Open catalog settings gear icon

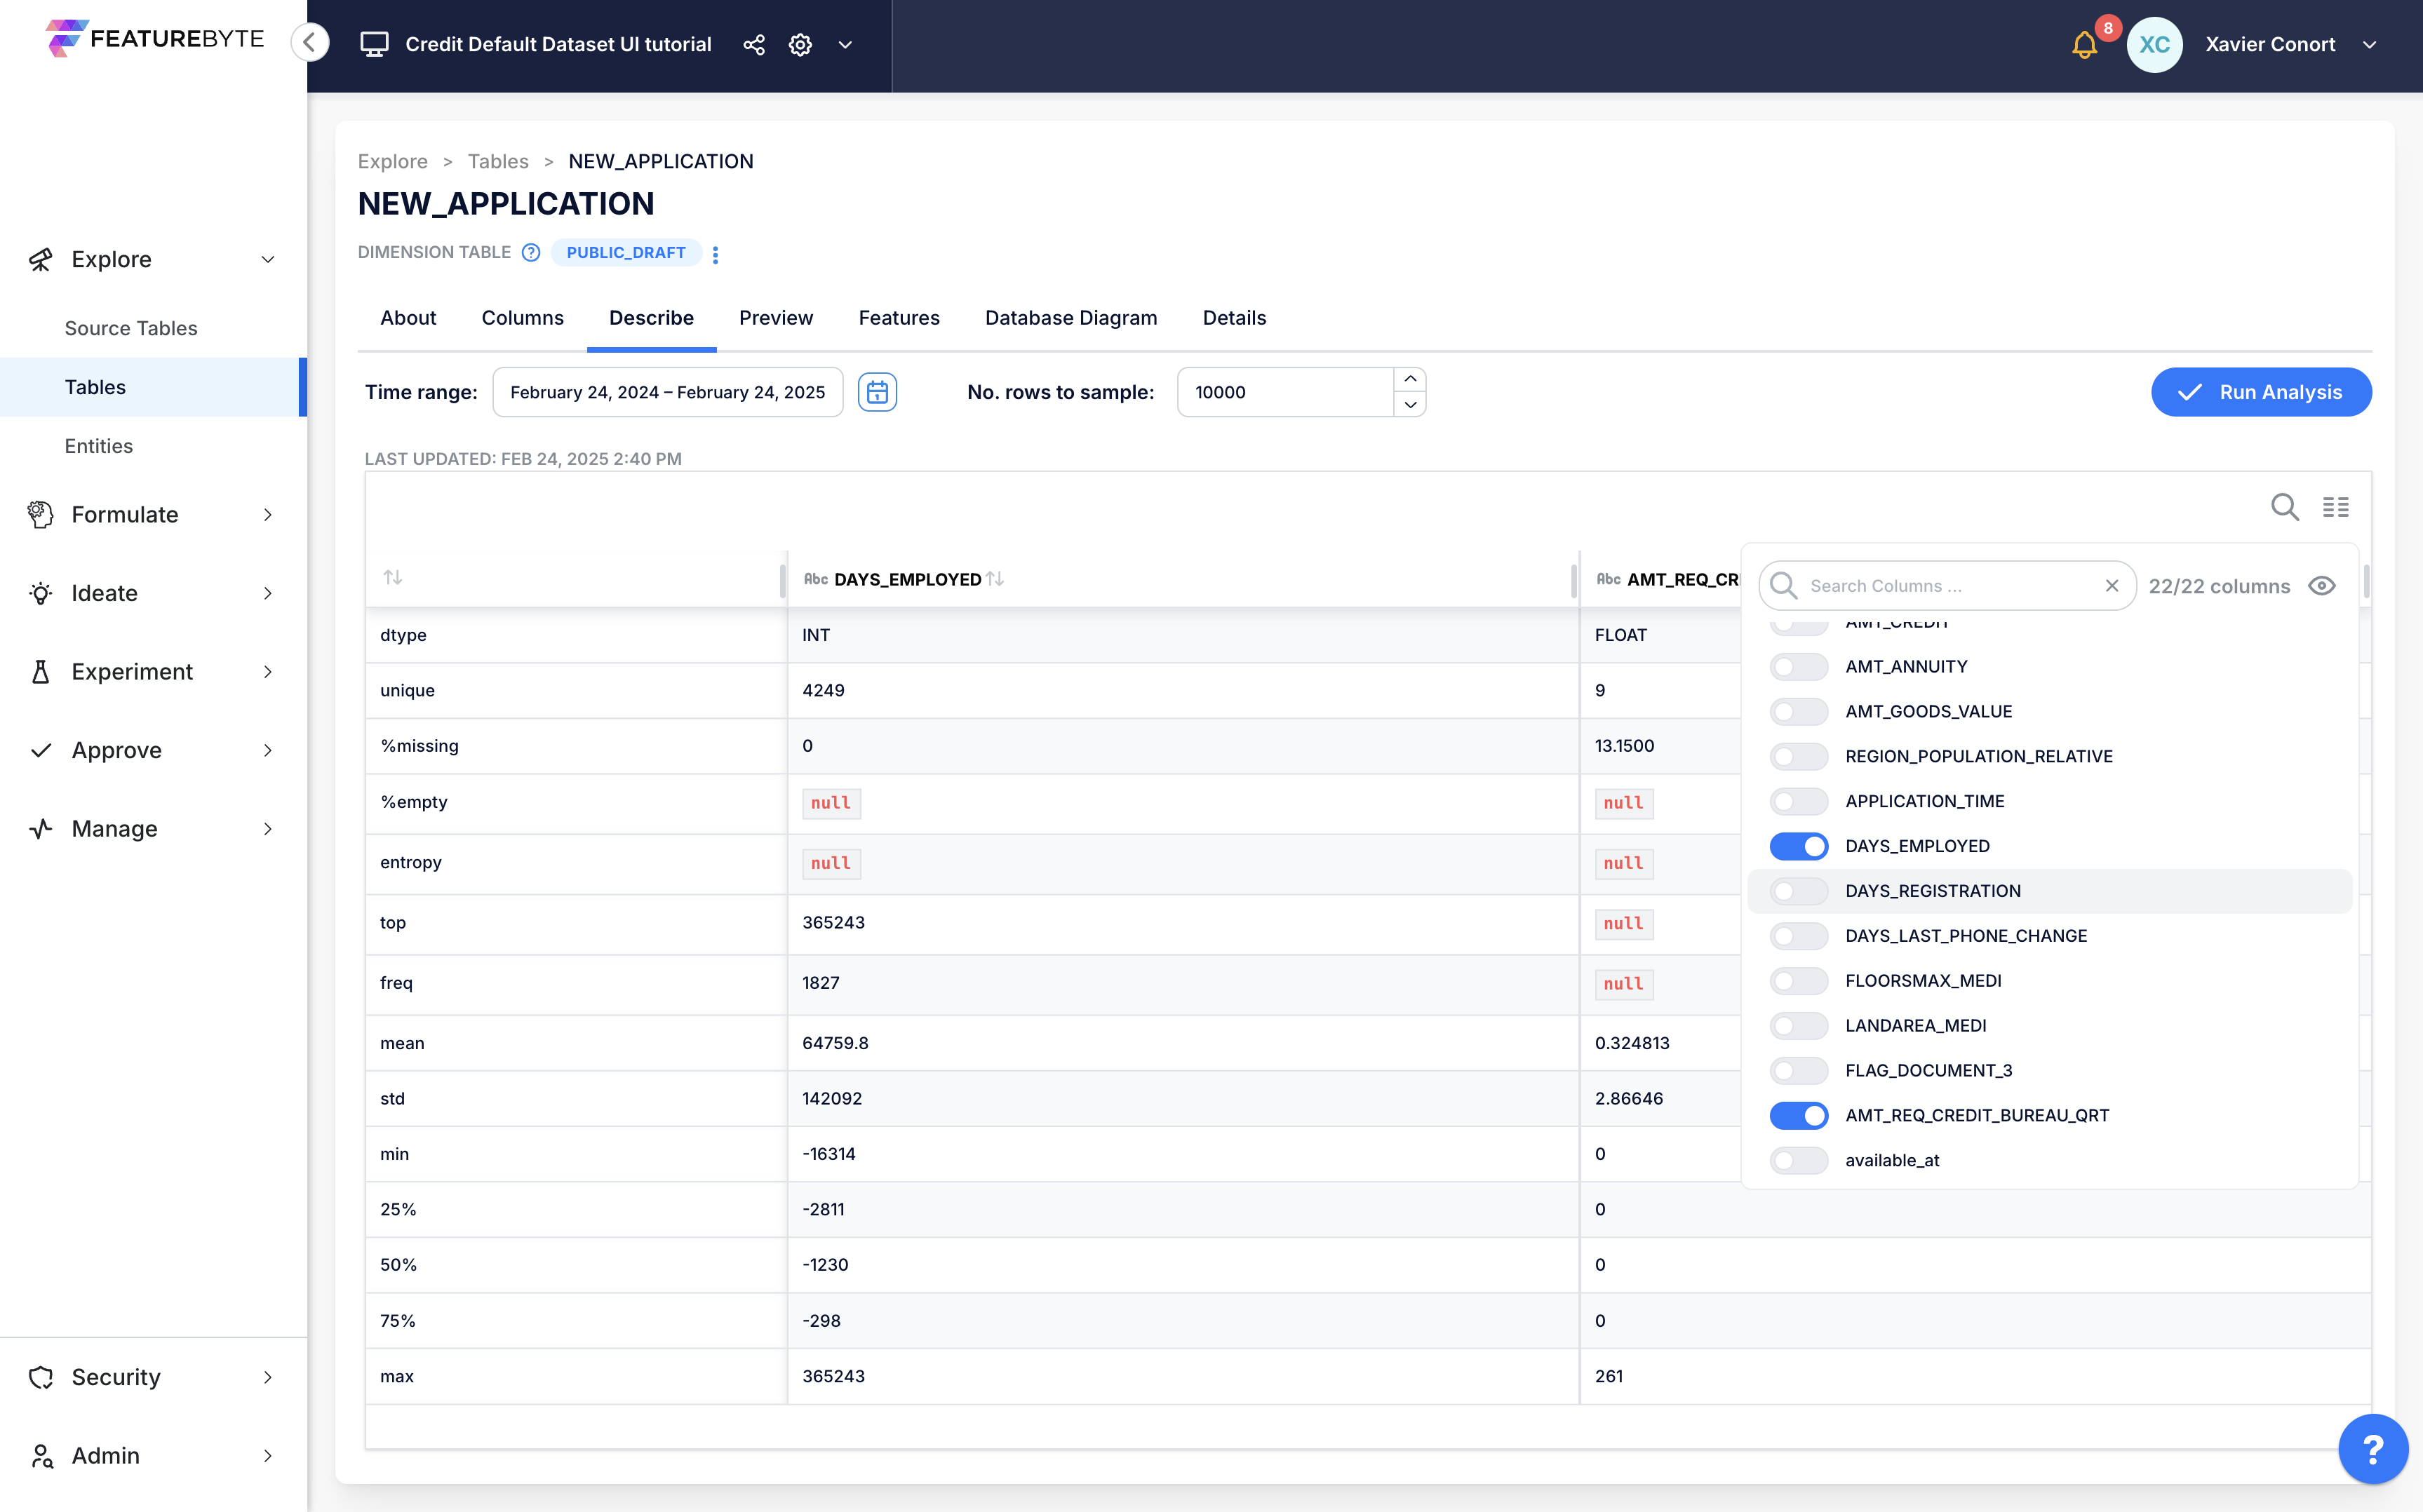point(800,44)
